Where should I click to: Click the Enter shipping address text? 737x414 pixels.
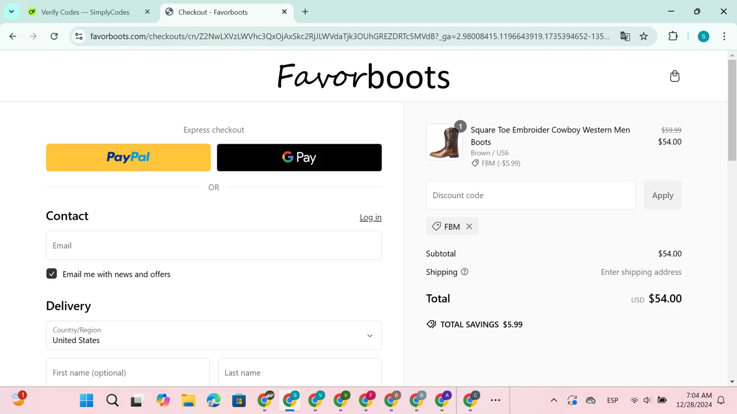pos(641,272)
